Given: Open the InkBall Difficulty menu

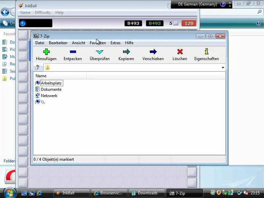Looking at the screenshot, I should [43, 13].
